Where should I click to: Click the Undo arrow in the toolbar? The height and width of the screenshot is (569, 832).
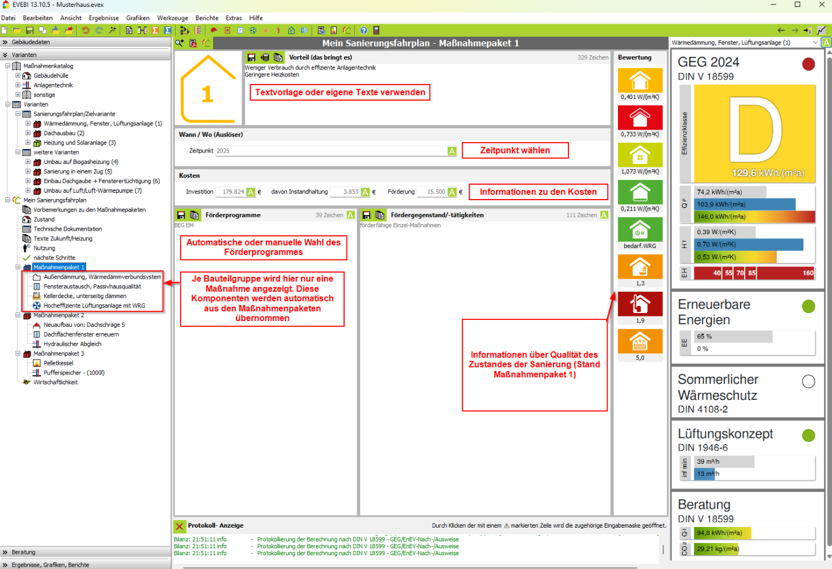pyautogui.click(x=86, y=30)
